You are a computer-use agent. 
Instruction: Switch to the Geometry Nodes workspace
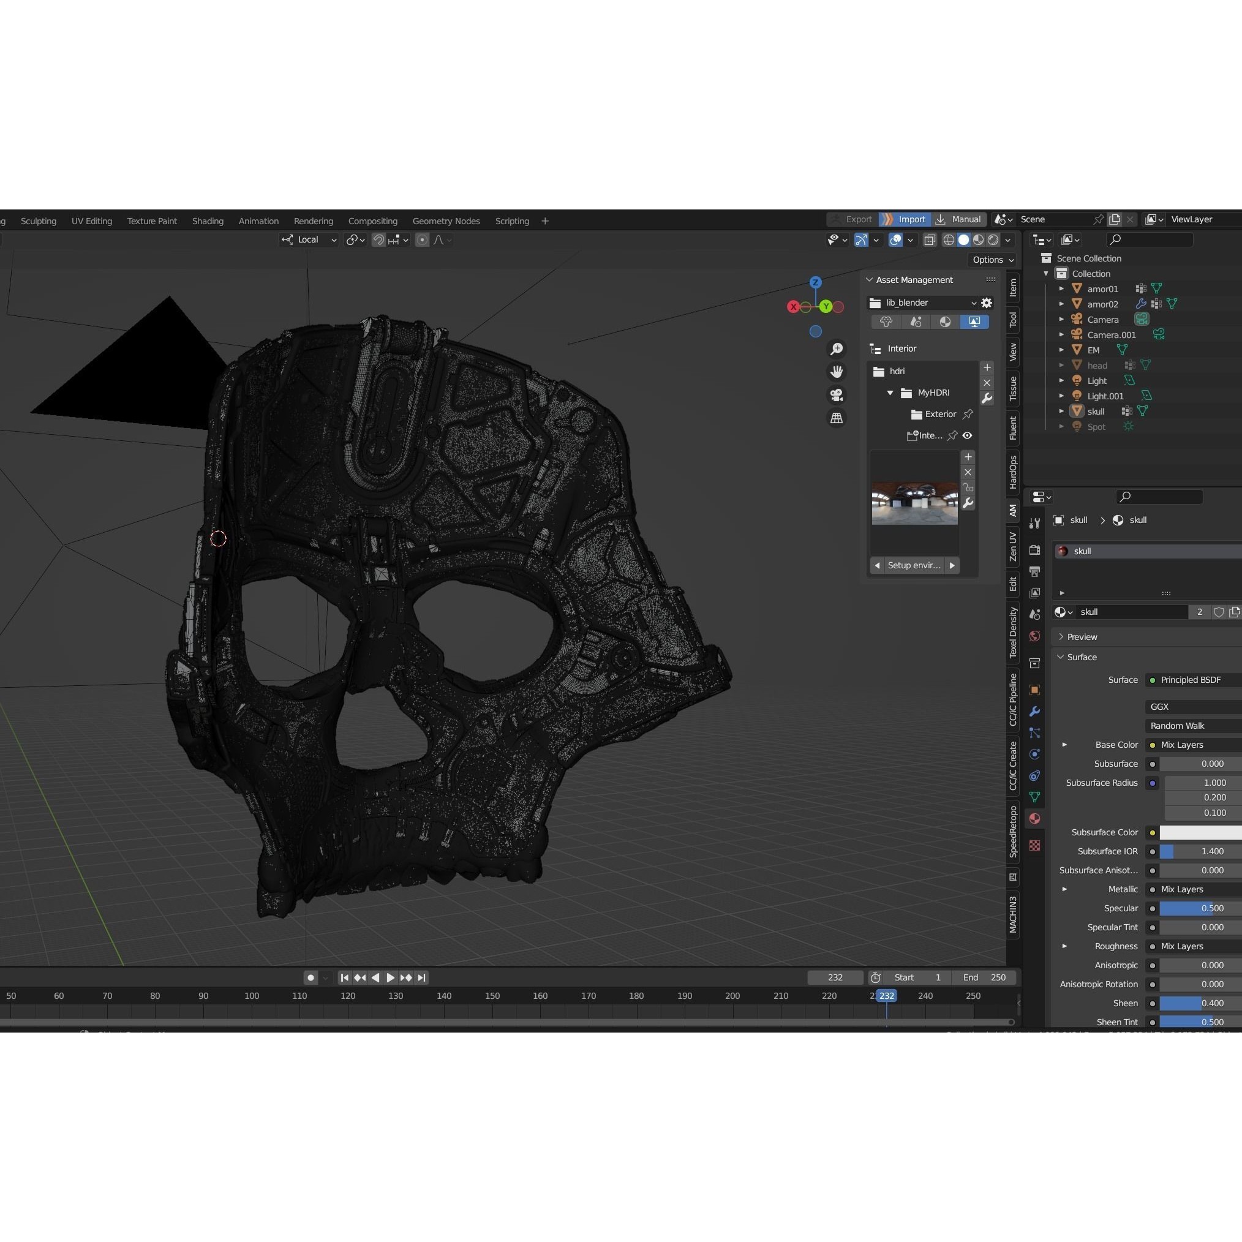[x=446, y=220]
